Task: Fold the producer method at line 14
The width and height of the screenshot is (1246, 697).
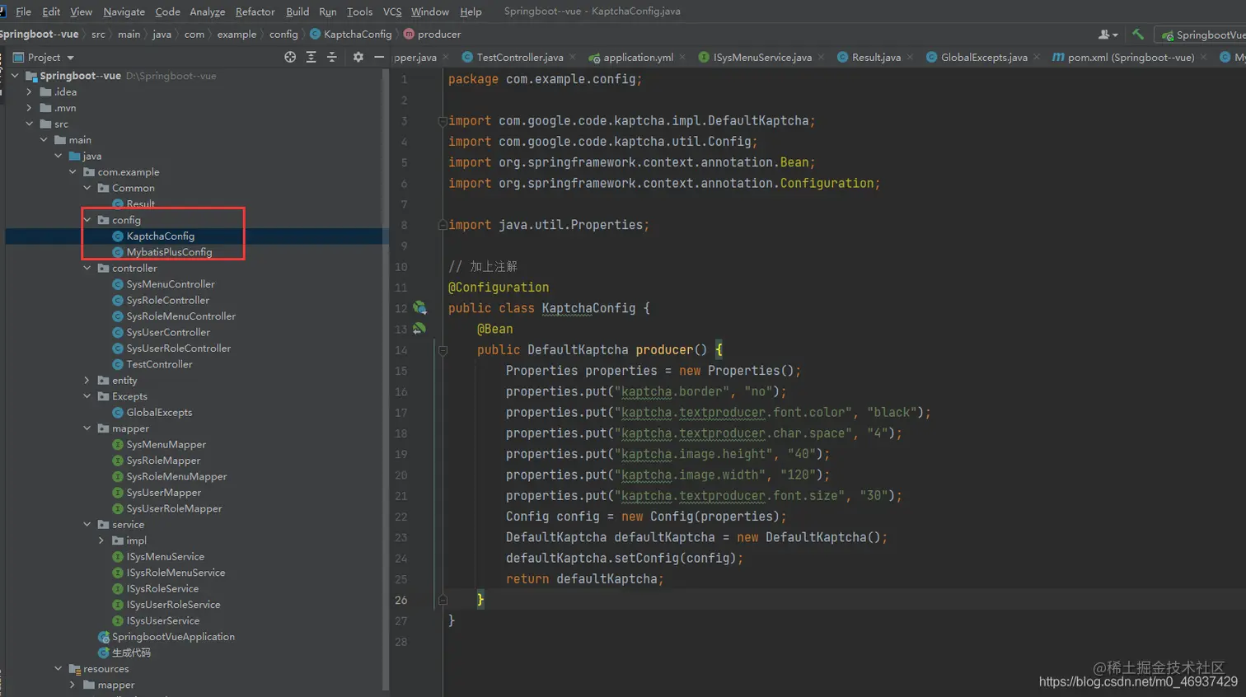Action: point(443,349)
